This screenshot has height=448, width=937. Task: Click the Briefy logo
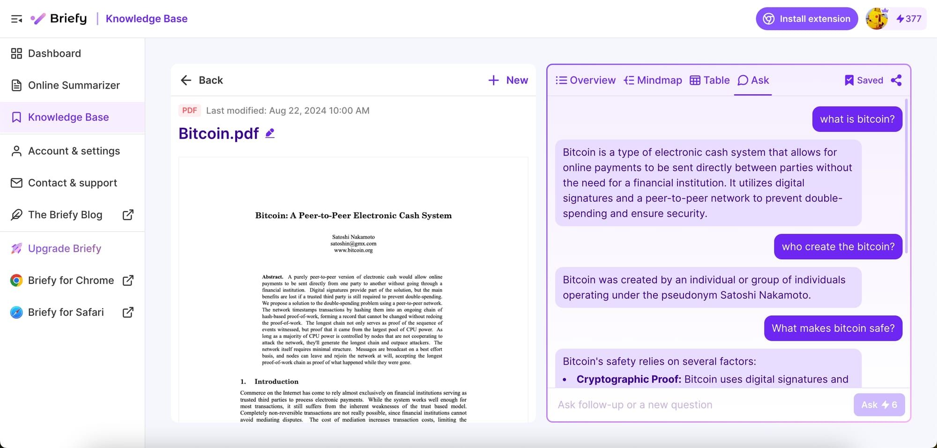(59, 18)
